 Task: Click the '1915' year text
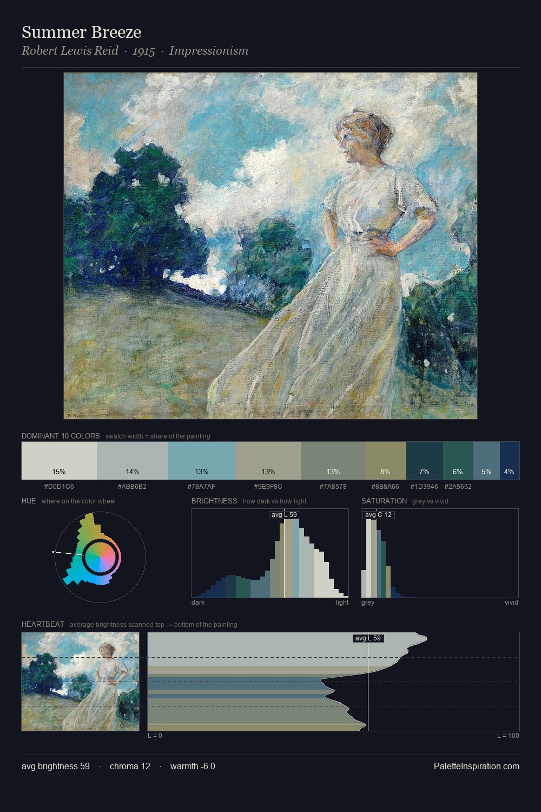(143, 51)
